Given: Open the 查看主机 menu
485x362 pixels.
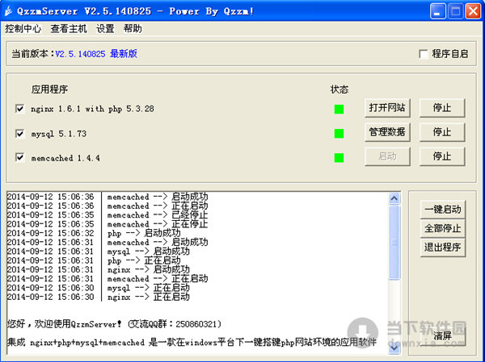Looking at the screenshot, I should [x=69, y=29].
